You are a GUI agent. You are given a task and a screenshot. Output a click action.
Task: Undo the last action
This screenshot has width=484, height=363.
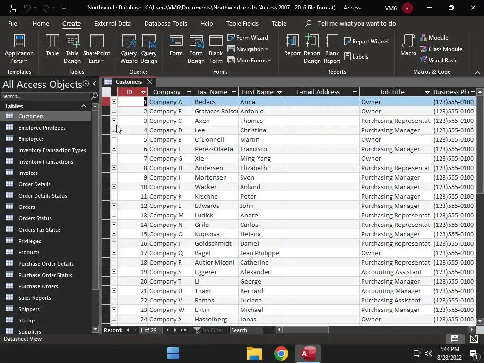coord(27,8)
